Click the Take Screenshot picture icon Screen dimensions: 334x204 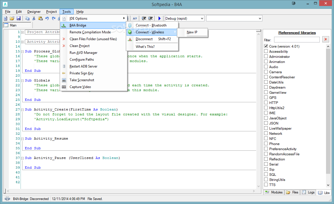point(64,80)
